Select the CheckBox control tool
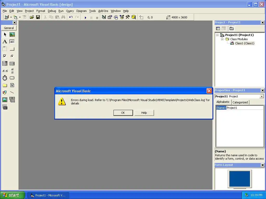 pos(5,56)
